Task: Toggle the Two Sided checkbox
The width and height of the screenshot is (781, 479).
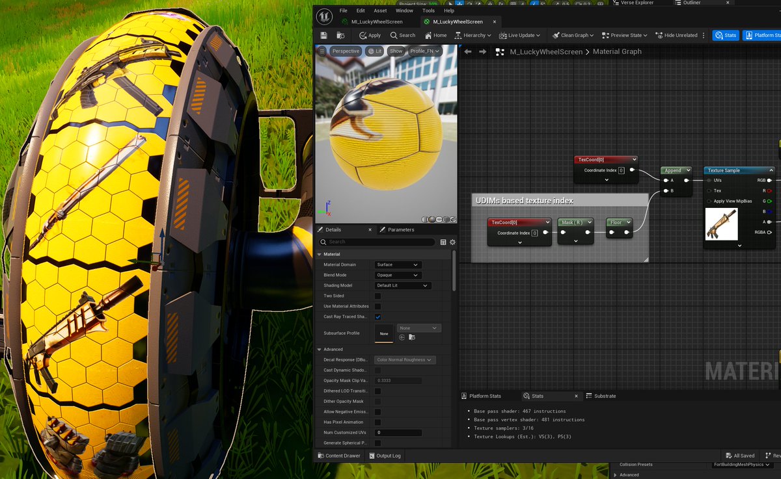Action: [x=378, y=296]
